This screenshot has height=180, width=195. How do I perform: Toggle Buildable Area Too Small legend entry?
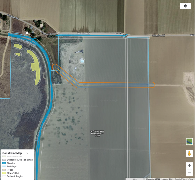click(18, 160)
